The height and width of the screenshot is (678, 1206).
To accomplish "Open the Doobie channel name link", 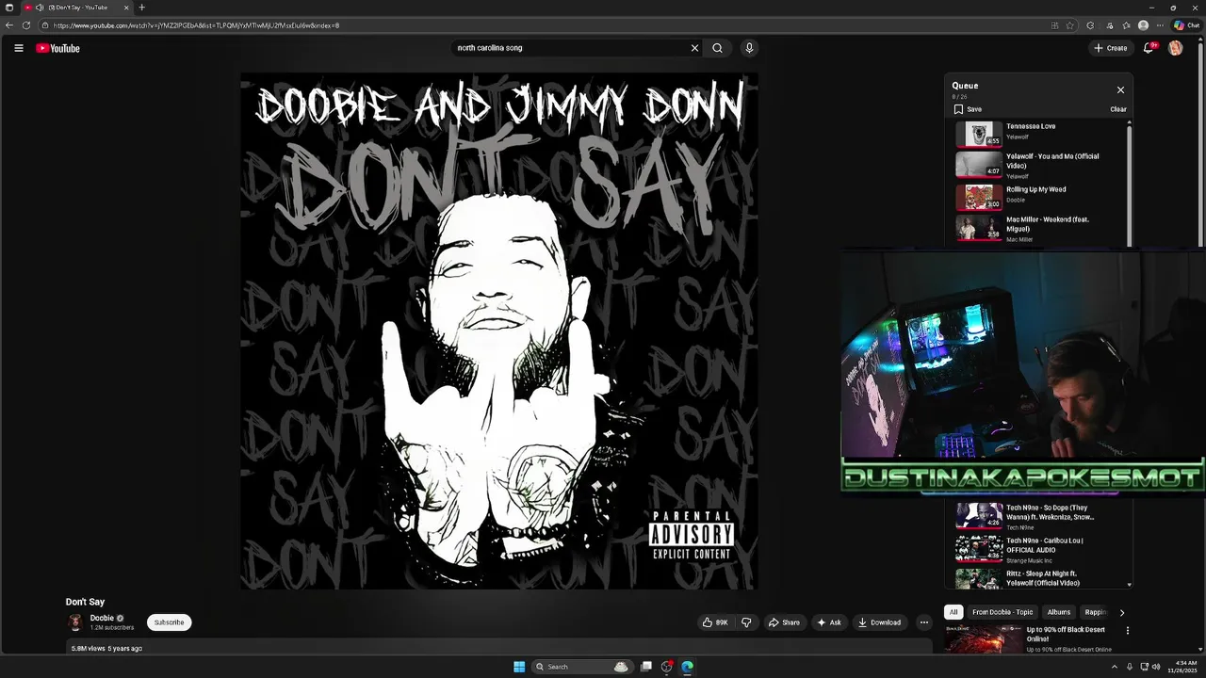I will coord(102,618).
